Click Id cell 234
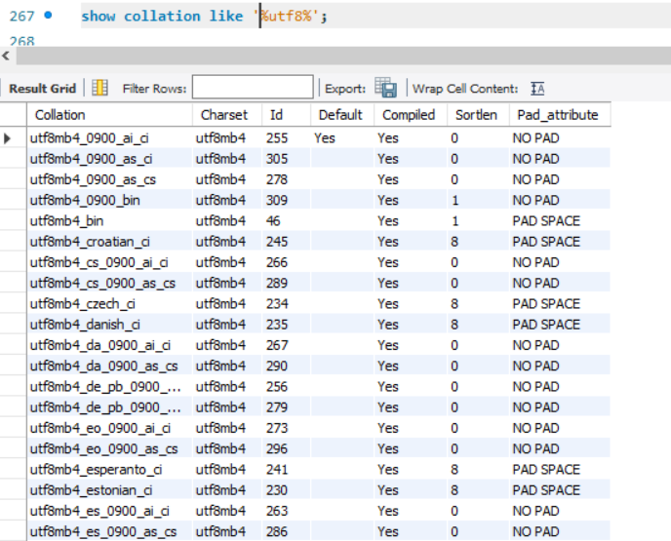The width and height of the screenshot is (671, 541). [287, 304]
